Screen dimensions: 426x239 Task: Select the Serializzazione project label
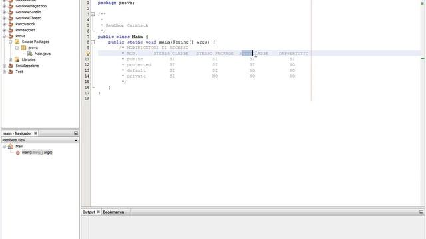point(27,66)
